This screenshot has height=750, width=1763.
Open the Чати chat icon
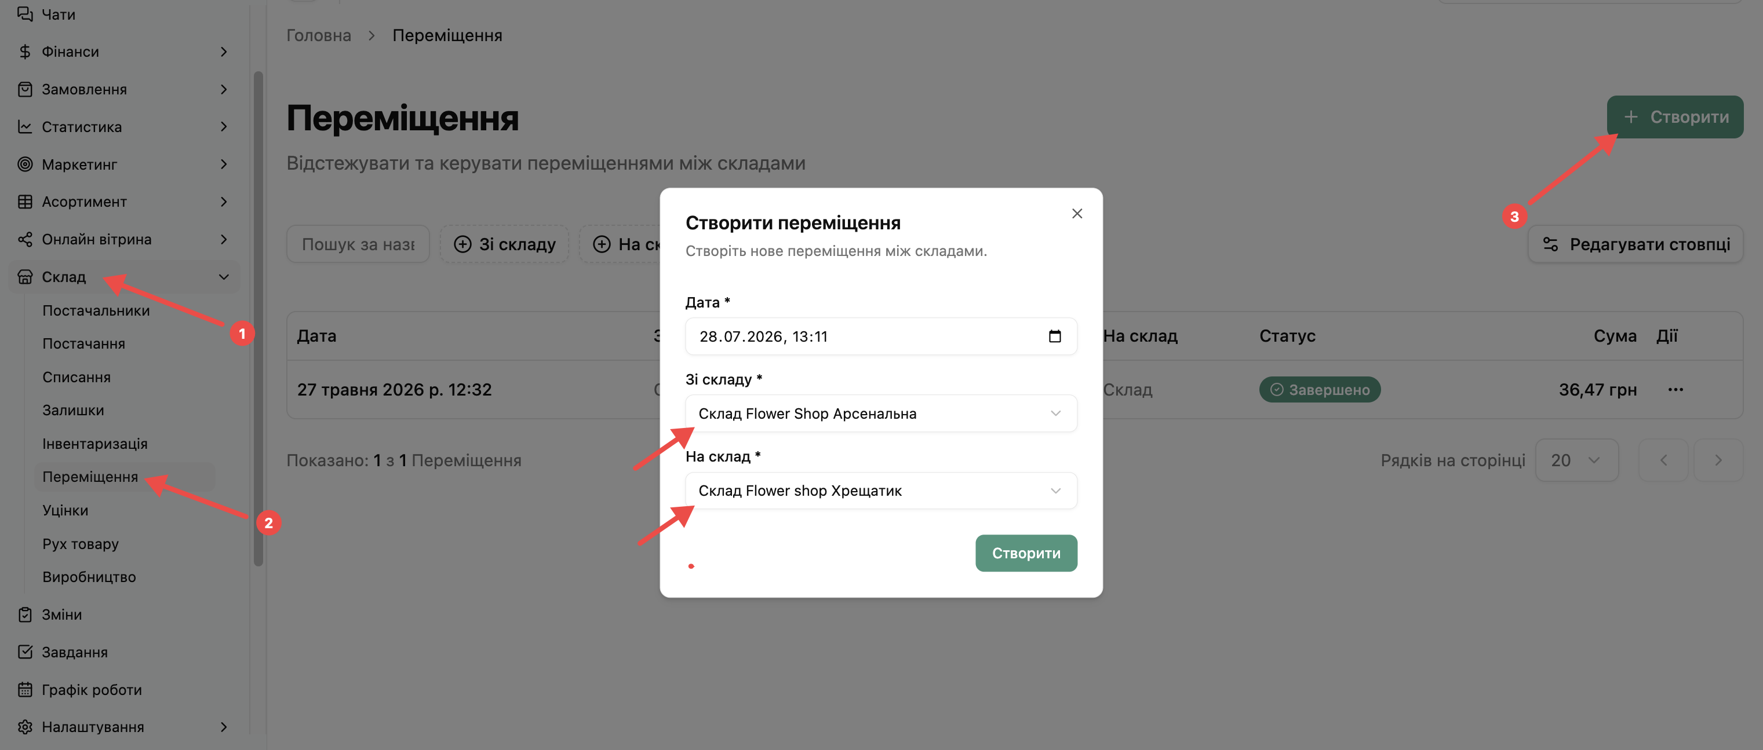(25, 14)
